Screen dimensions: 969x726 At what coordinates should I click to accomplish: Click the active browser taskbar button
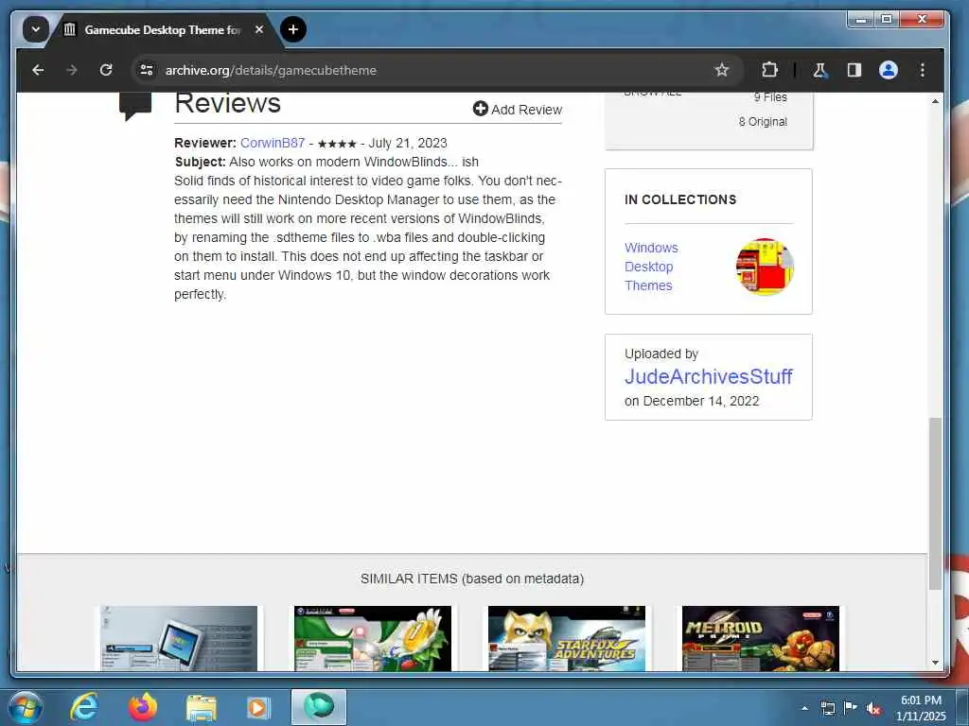click(x=319, y=707)
